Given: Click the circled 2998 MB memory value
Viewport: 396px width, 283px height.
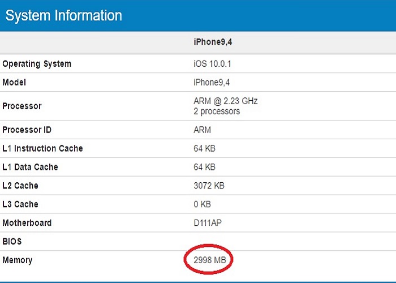Looking at the screenshot, I should point(209,260).
